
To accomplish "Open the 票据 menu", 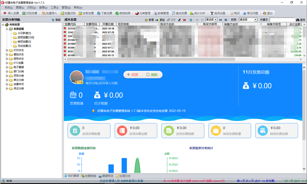I will pos(20,7).
